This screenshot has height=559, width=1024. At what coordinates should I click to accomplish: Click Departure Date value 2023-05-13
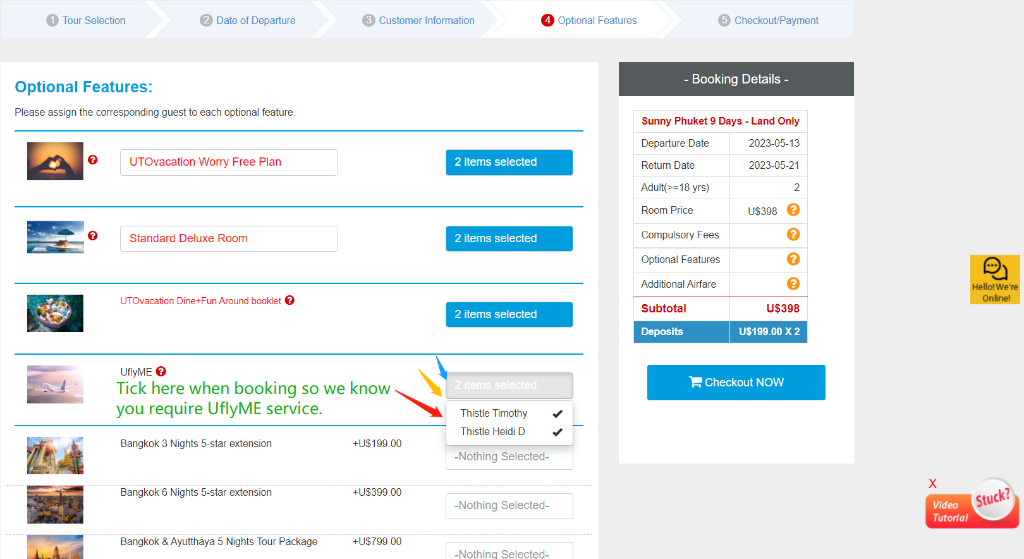(774, 143)
